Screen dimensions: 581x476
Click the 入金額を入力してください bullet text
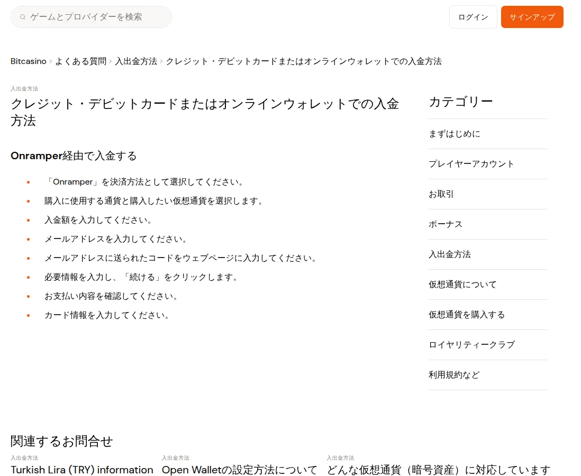click(98, 220)
